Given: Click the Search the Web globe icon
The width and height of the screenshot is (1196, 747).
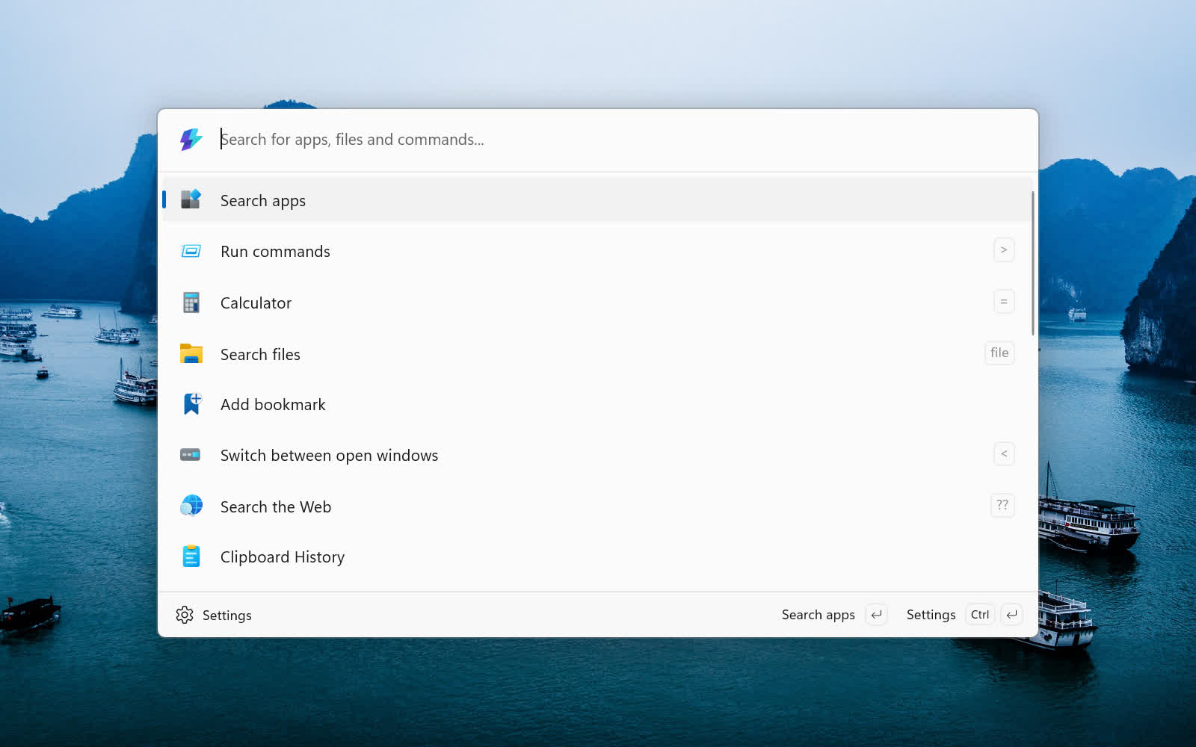Looking at the screenshot, I should [191, 506].
